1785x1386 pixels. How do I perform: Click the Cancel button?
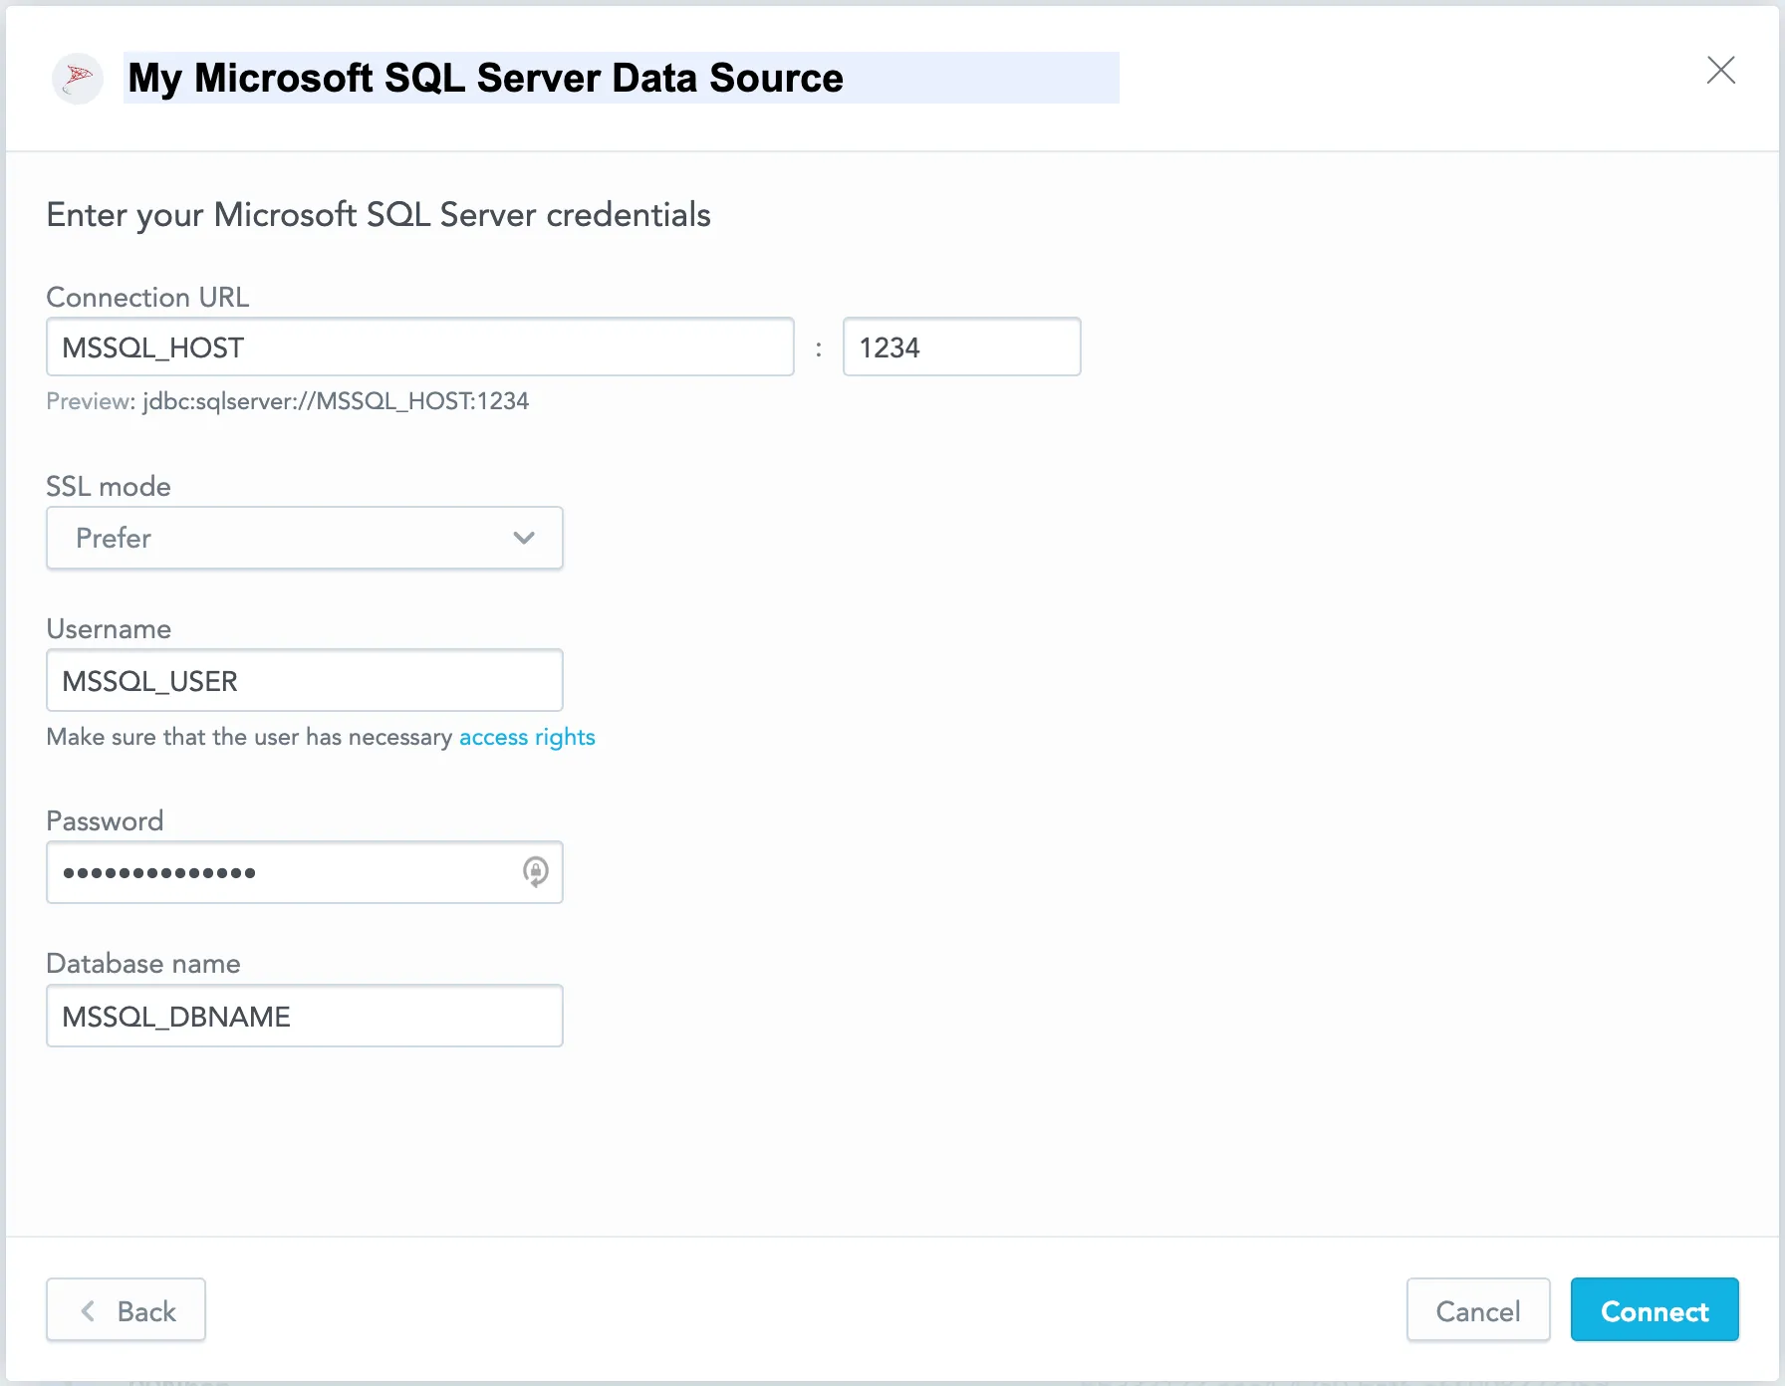tap(1478, 1310)
